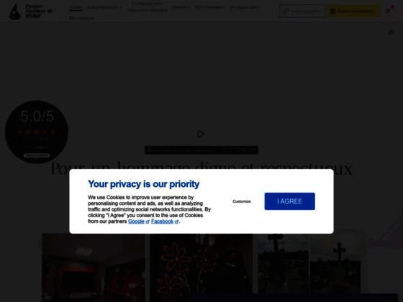Click the 5.0/5 rating badge
Viewport: 403px width, 302px height.
pyautogui.click(x=37, y=132)
